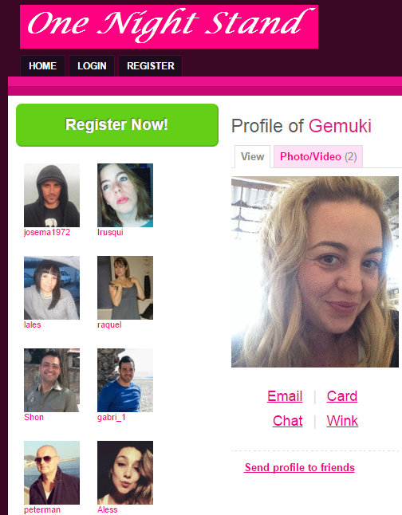Open the Aless profile picture
This screenshot has height=515, width=402.
(x=125, y=473)
